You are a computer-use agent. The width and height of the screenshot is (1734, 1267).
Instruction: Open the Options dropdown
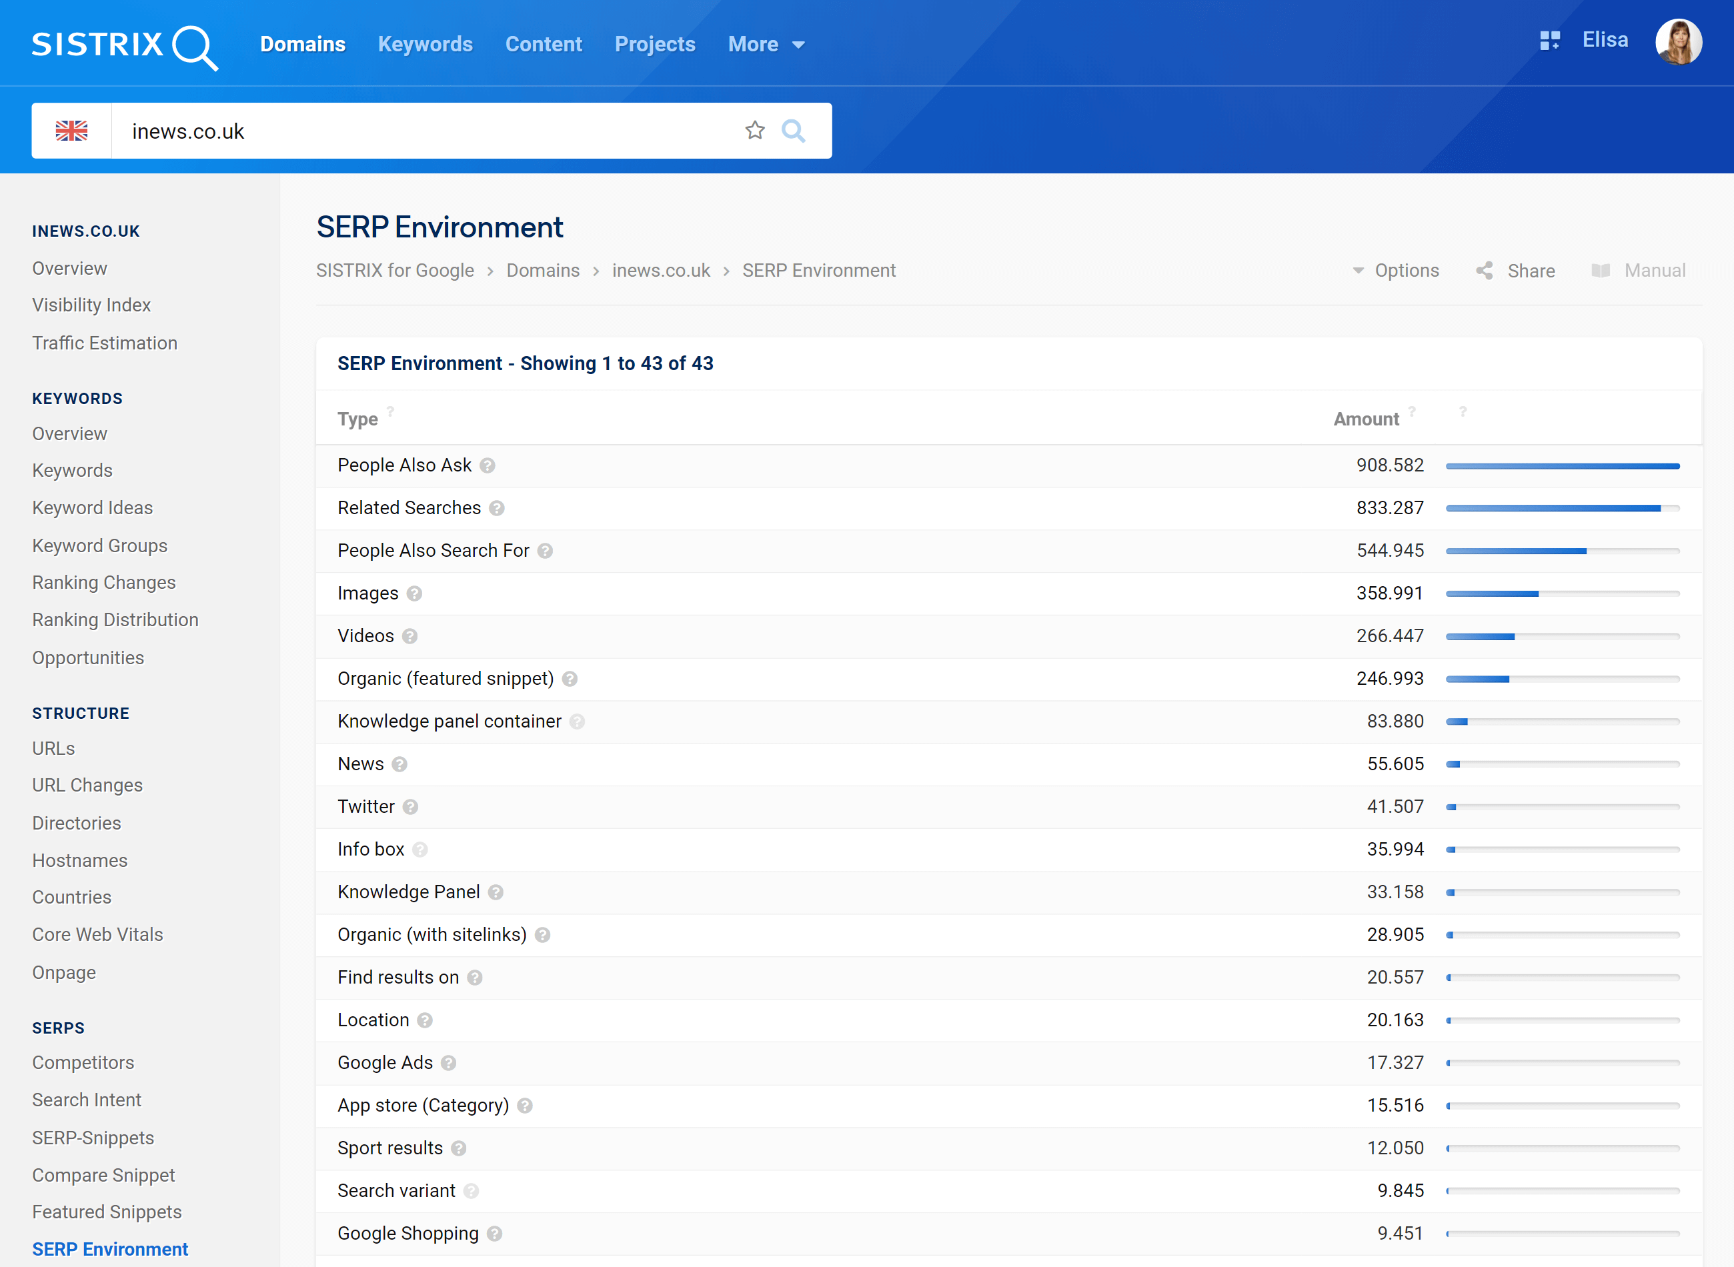pyautogui.click(x=1395, y=269)
